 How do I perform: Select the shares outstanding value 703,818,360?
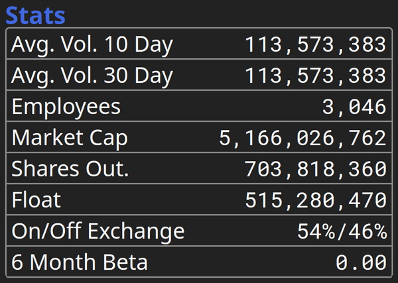click(315, 169)
